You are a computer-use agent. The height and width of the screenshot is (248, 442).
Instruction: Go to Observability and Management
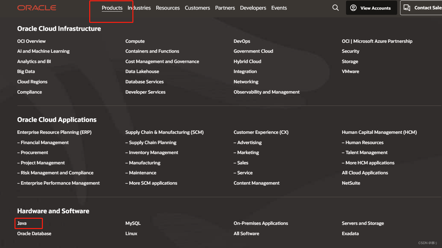[266, 92]
